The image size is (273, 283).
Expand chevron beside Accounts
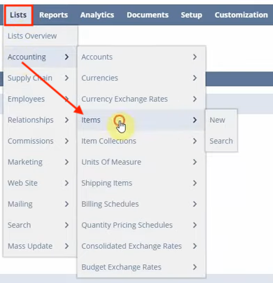(195, 57)
